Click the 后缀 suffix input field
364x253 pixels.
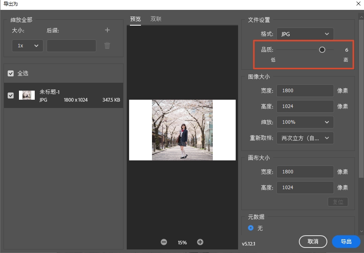coord(71,46)
